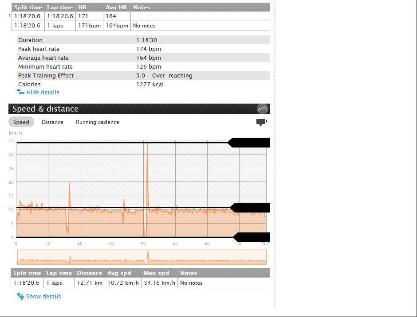Click the 174 bpm peak heart rate value

point(149,49)
